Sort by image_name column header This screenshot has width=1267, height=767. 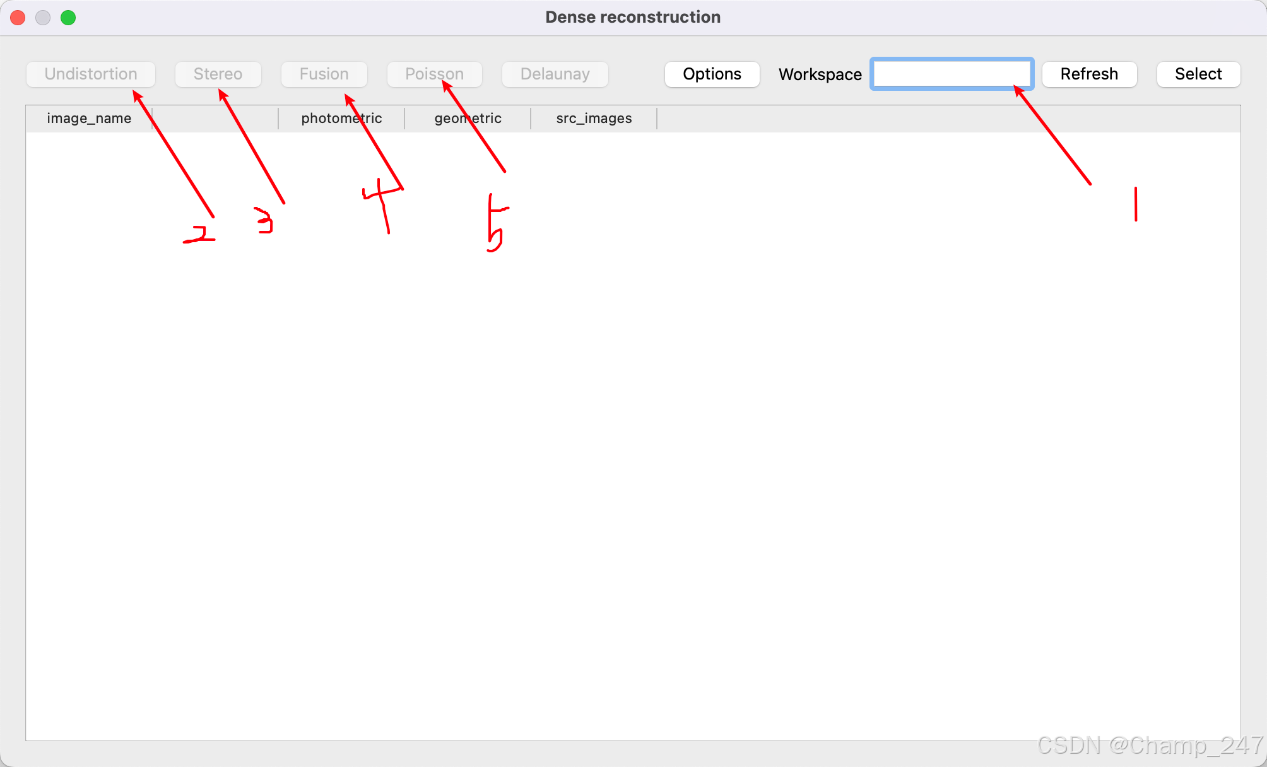click(x=89, y=119)
